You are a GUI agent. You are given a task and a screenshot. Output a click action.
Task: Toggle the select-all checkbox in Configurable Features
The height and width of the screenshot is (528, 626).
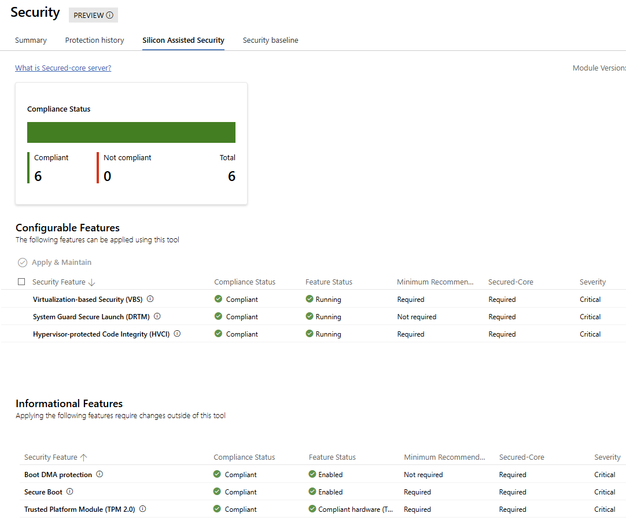[x=21, y=282]
